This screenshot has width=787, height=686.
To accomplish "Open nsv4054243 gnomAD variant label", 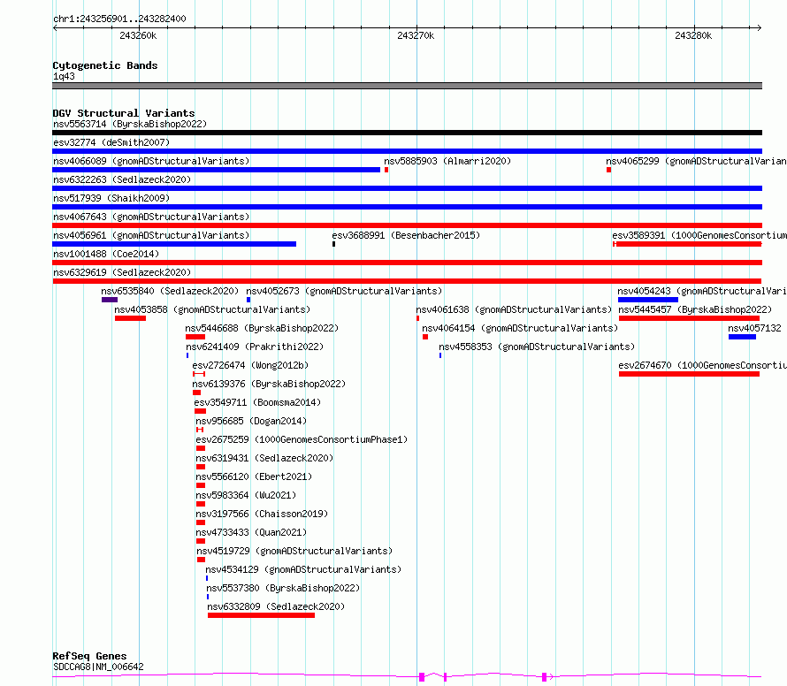I will coord(702,291).
